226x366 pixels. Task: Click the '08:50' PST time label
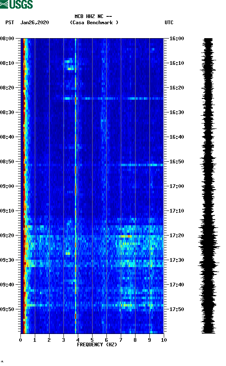(7, 162)
